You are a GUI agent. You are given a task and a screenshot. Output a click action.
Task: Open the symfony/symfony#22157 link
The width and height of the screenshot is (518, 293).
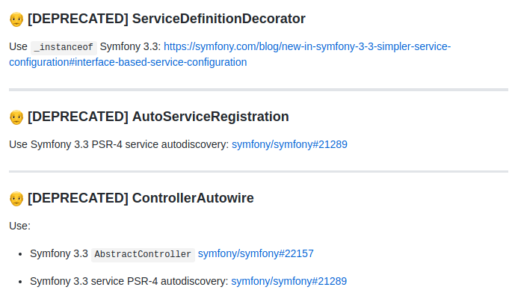tap(256, 253)
